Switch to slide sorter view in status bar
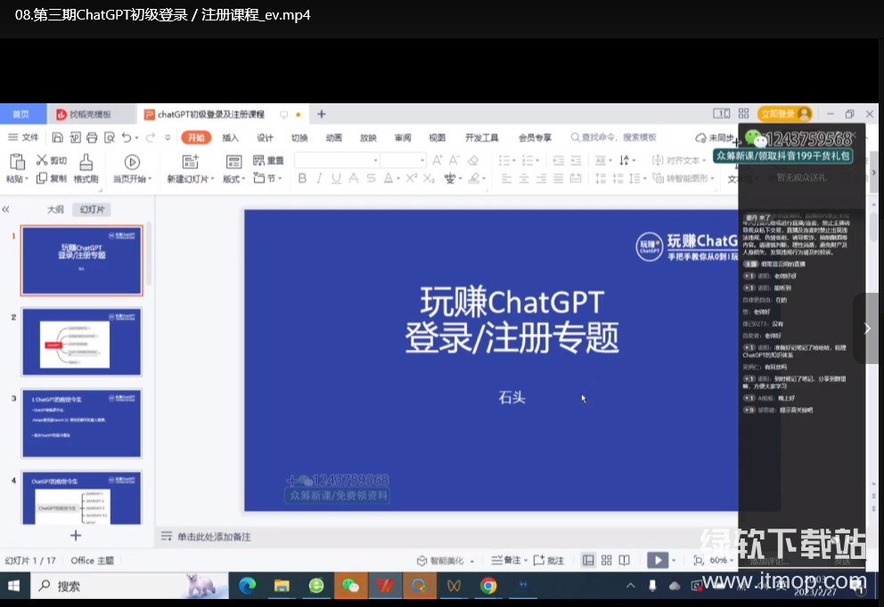884x607 pixels. click(x=607, y=560)
